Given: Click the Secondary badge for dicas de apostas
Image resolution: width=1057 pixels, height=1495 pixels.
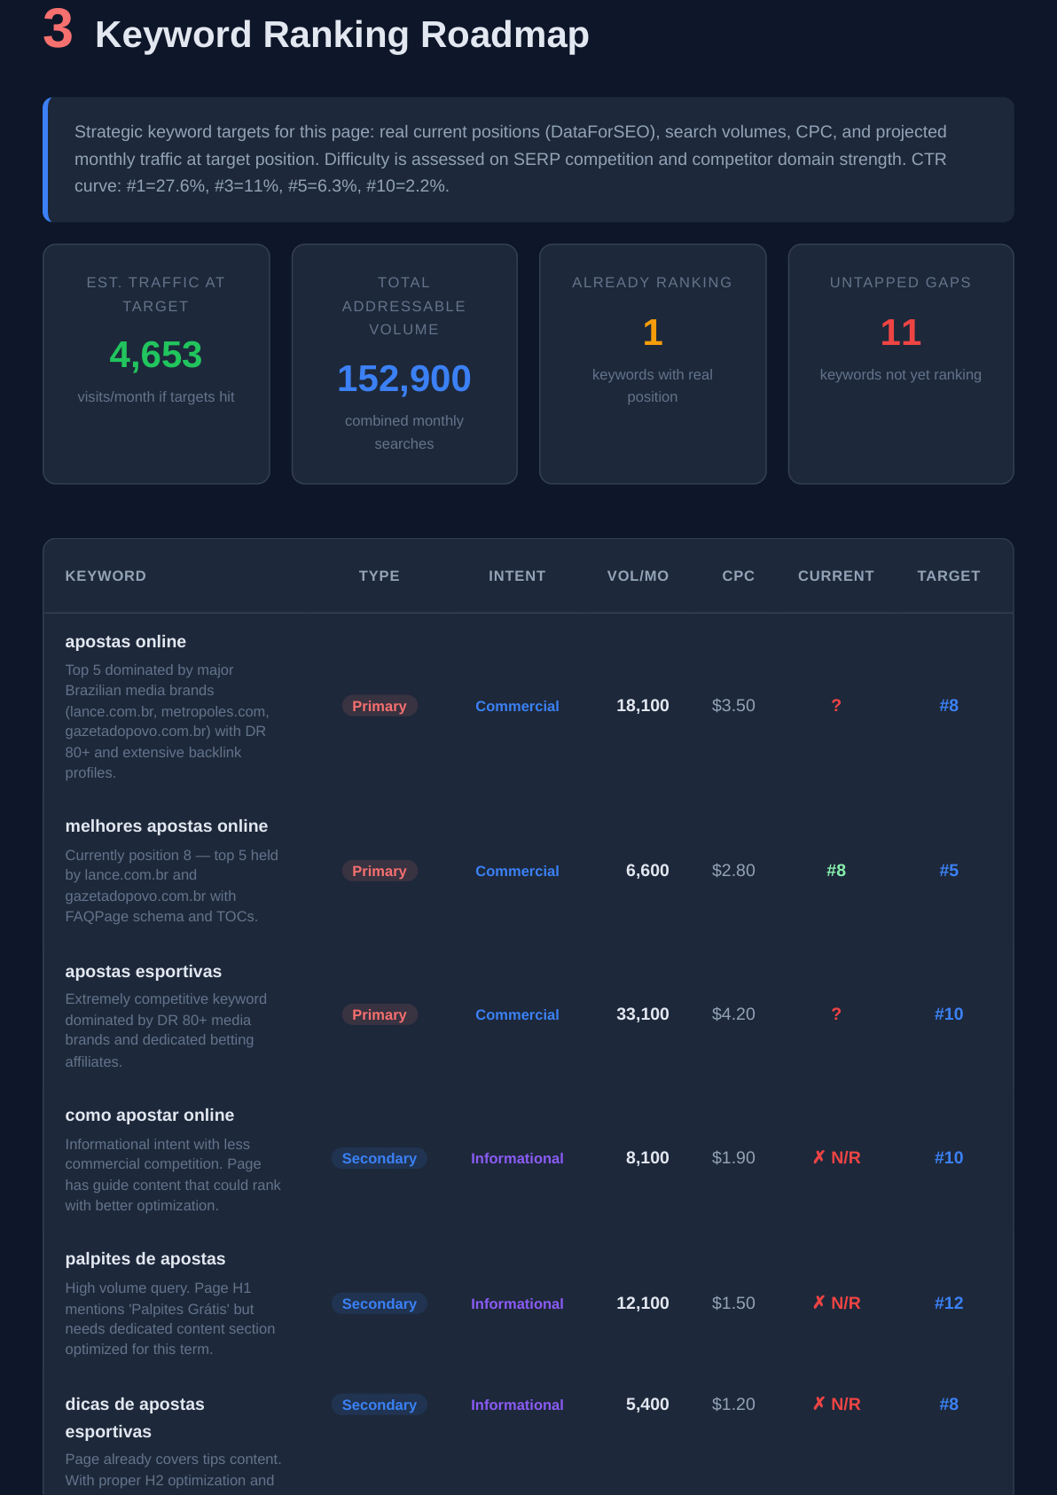Looking at the screenshot, I should 380,1405.
